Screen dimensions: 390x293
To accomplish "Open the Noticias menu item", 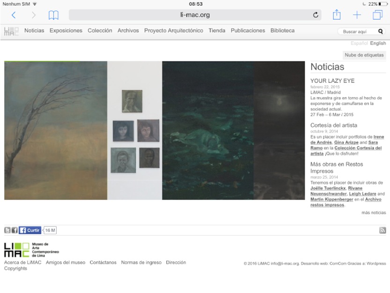I will coord(34,30).
